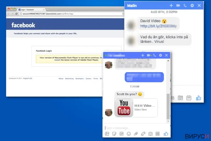Click sender avatar beside David Video message
This screenshot has width=211, height=141.
131,25
